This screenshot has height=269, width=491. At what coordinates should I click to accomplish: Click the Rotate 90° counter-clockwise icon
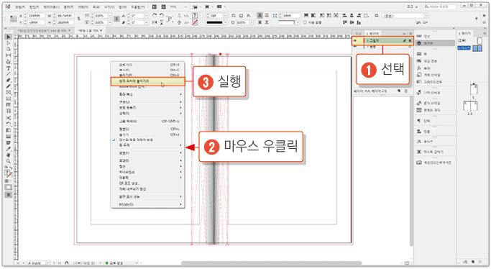(x=161, y=15)
